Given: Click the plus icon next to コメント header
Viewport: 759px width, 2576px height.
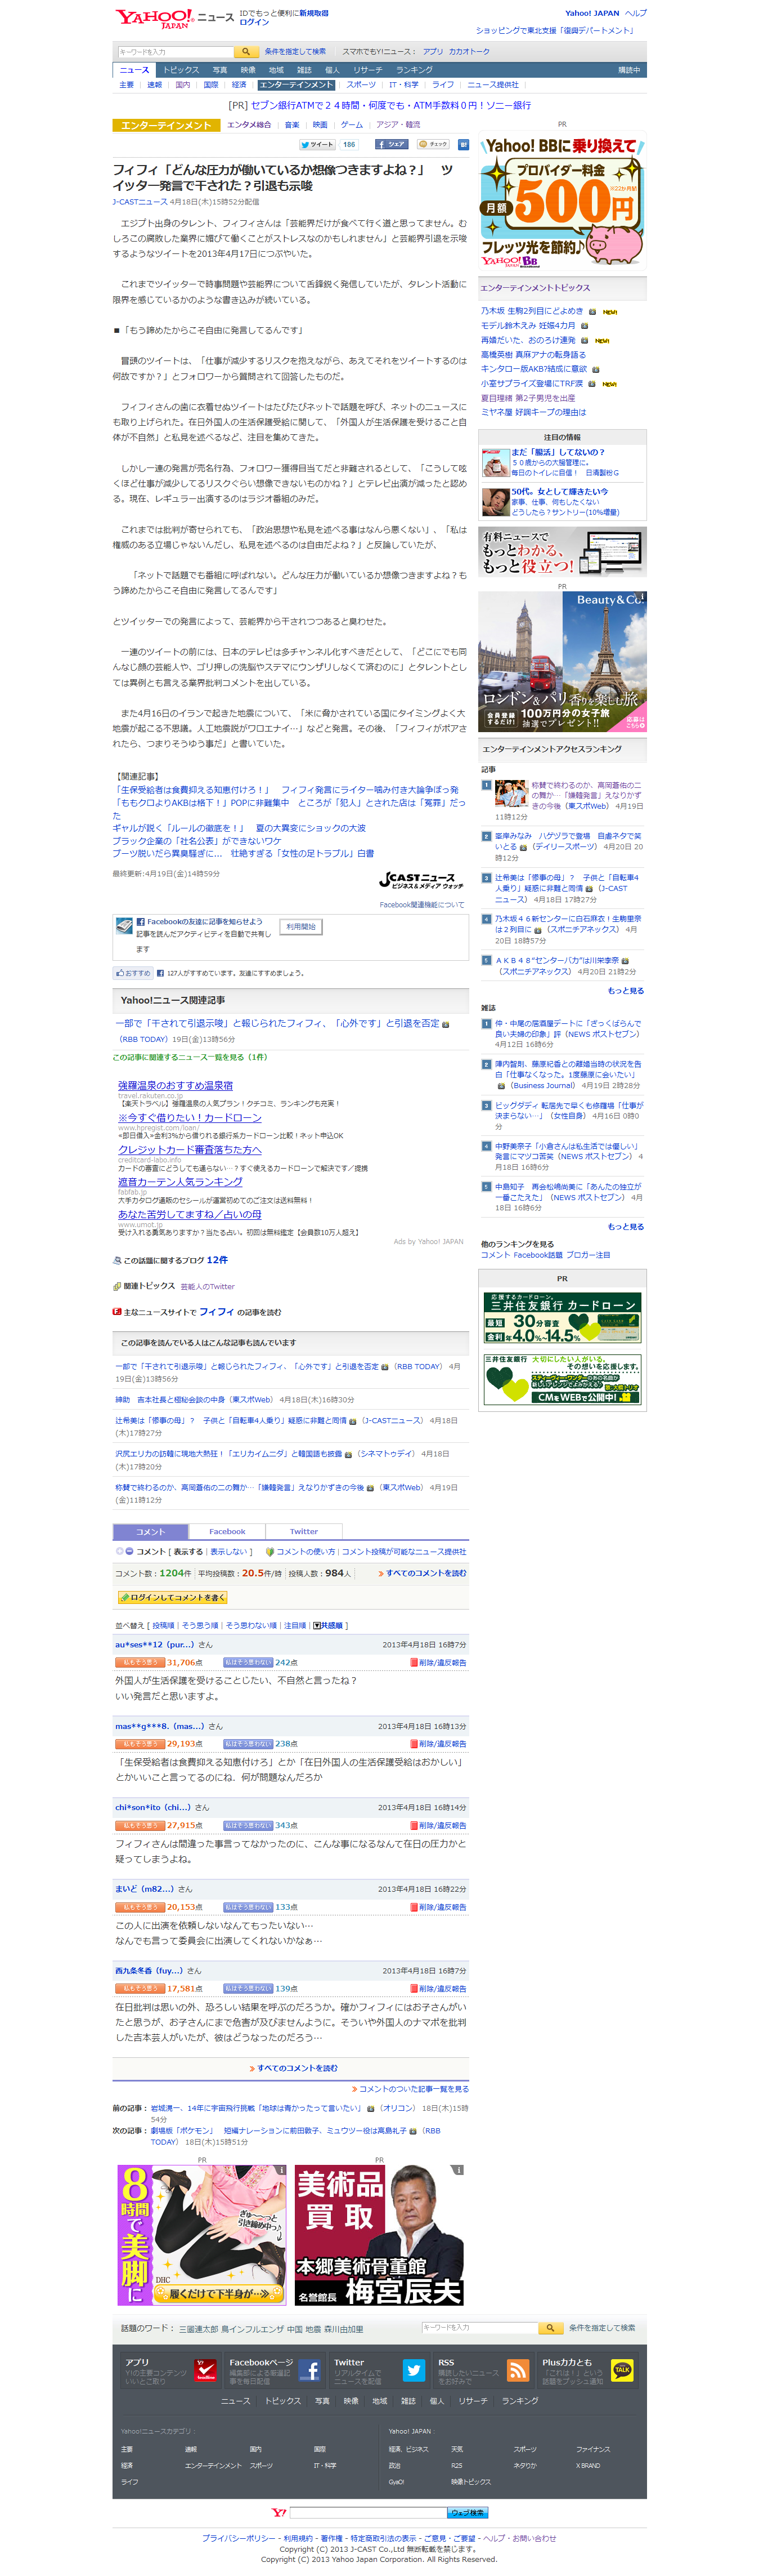Looking at the screenshot, I should (x=119, y=1552).
